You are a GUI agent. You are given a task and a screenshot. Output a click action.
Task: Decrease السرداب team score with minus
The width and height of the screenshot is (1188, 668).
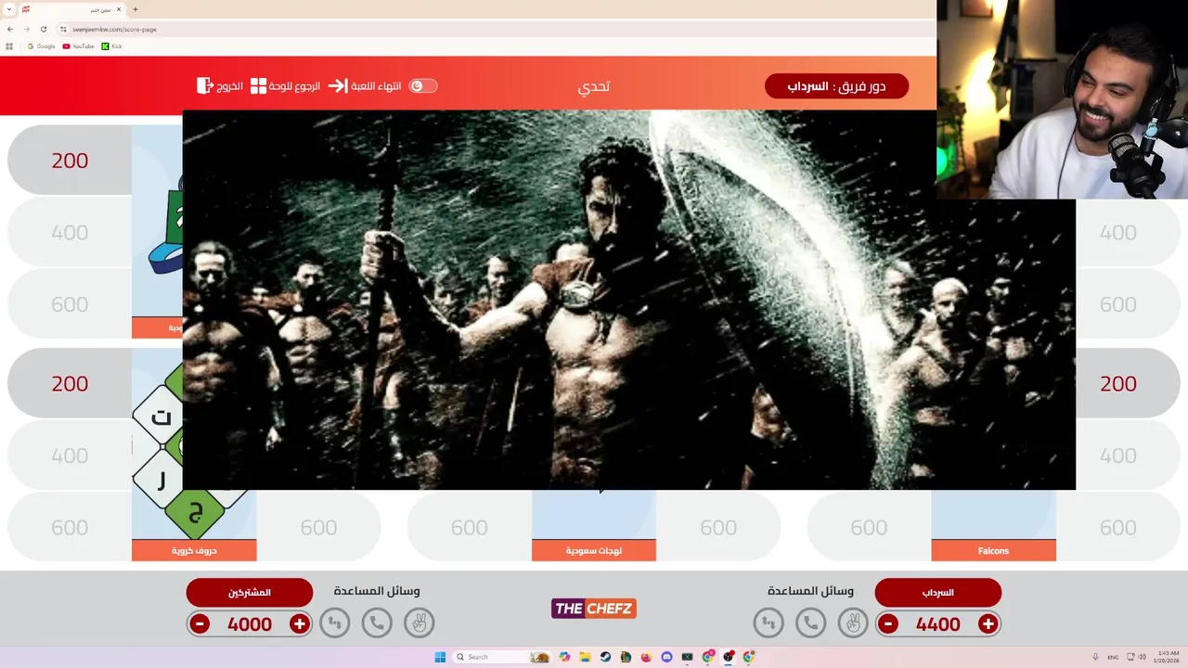[x=888, y=623]
